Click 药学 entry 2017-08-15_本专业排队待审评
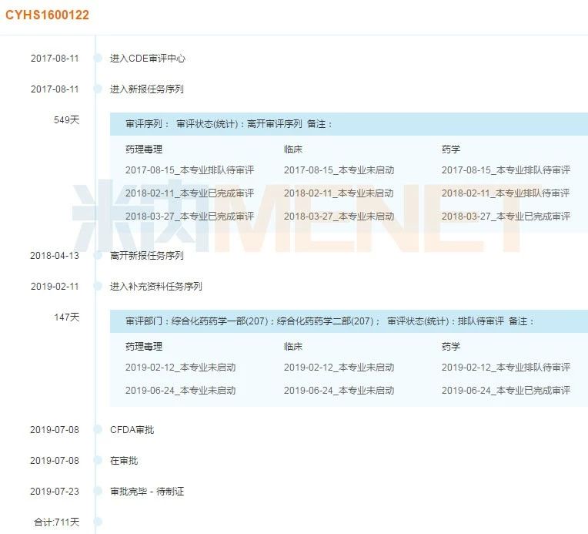 pyautogui.click(x=506, y=170)
